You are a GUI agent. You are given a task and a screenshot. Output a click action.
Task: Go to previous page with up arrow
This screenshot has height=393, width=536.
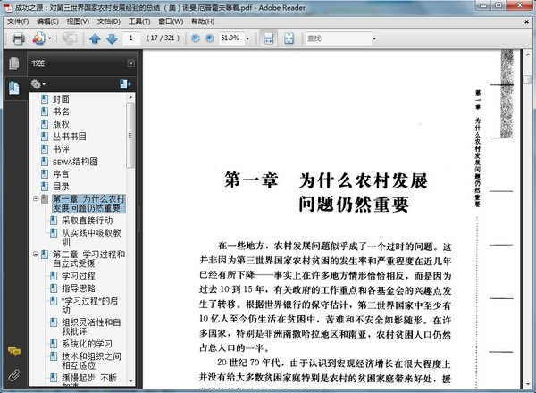(x=95, y=38)
